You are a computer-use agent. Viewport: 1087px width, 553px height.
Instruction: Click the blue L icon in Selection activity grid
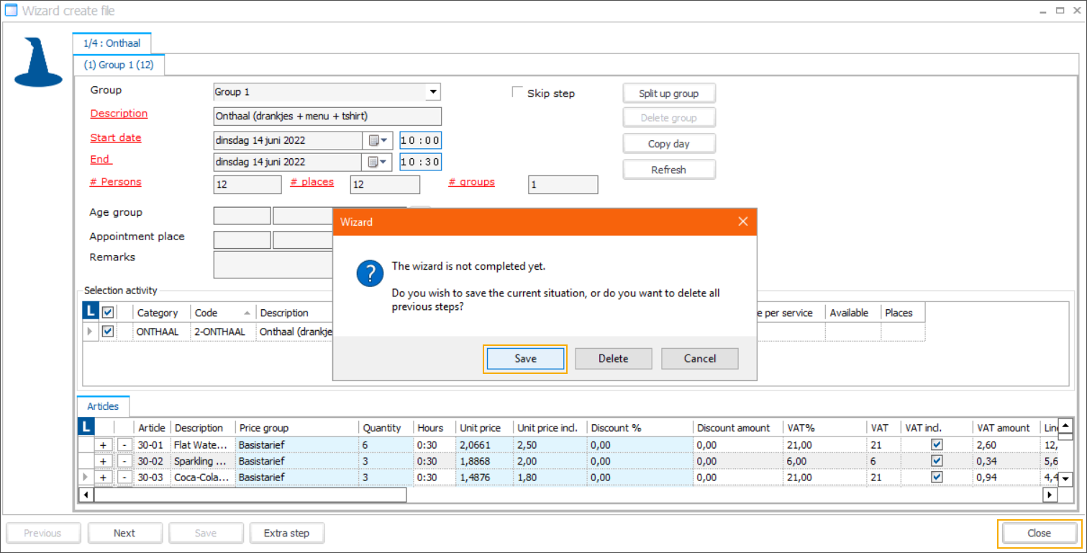(x=91, y=312)
